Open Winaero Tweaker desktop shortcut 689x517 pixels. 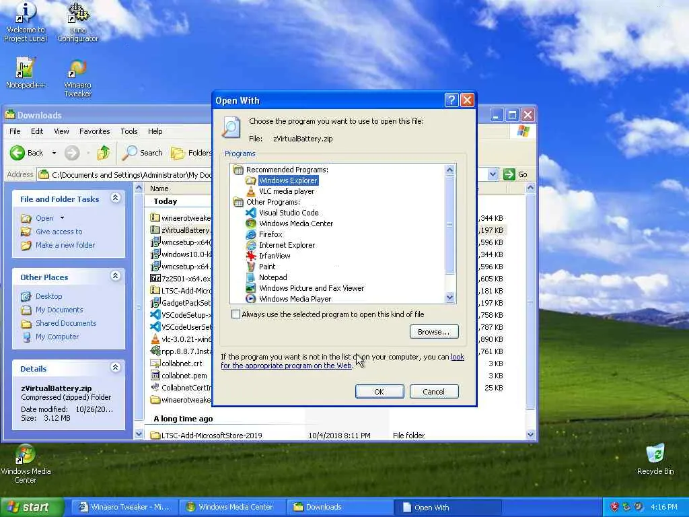point(78,78)
